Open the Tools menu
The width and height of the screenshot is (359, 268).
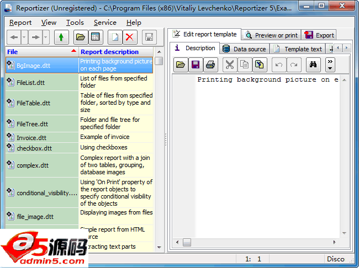75,23
